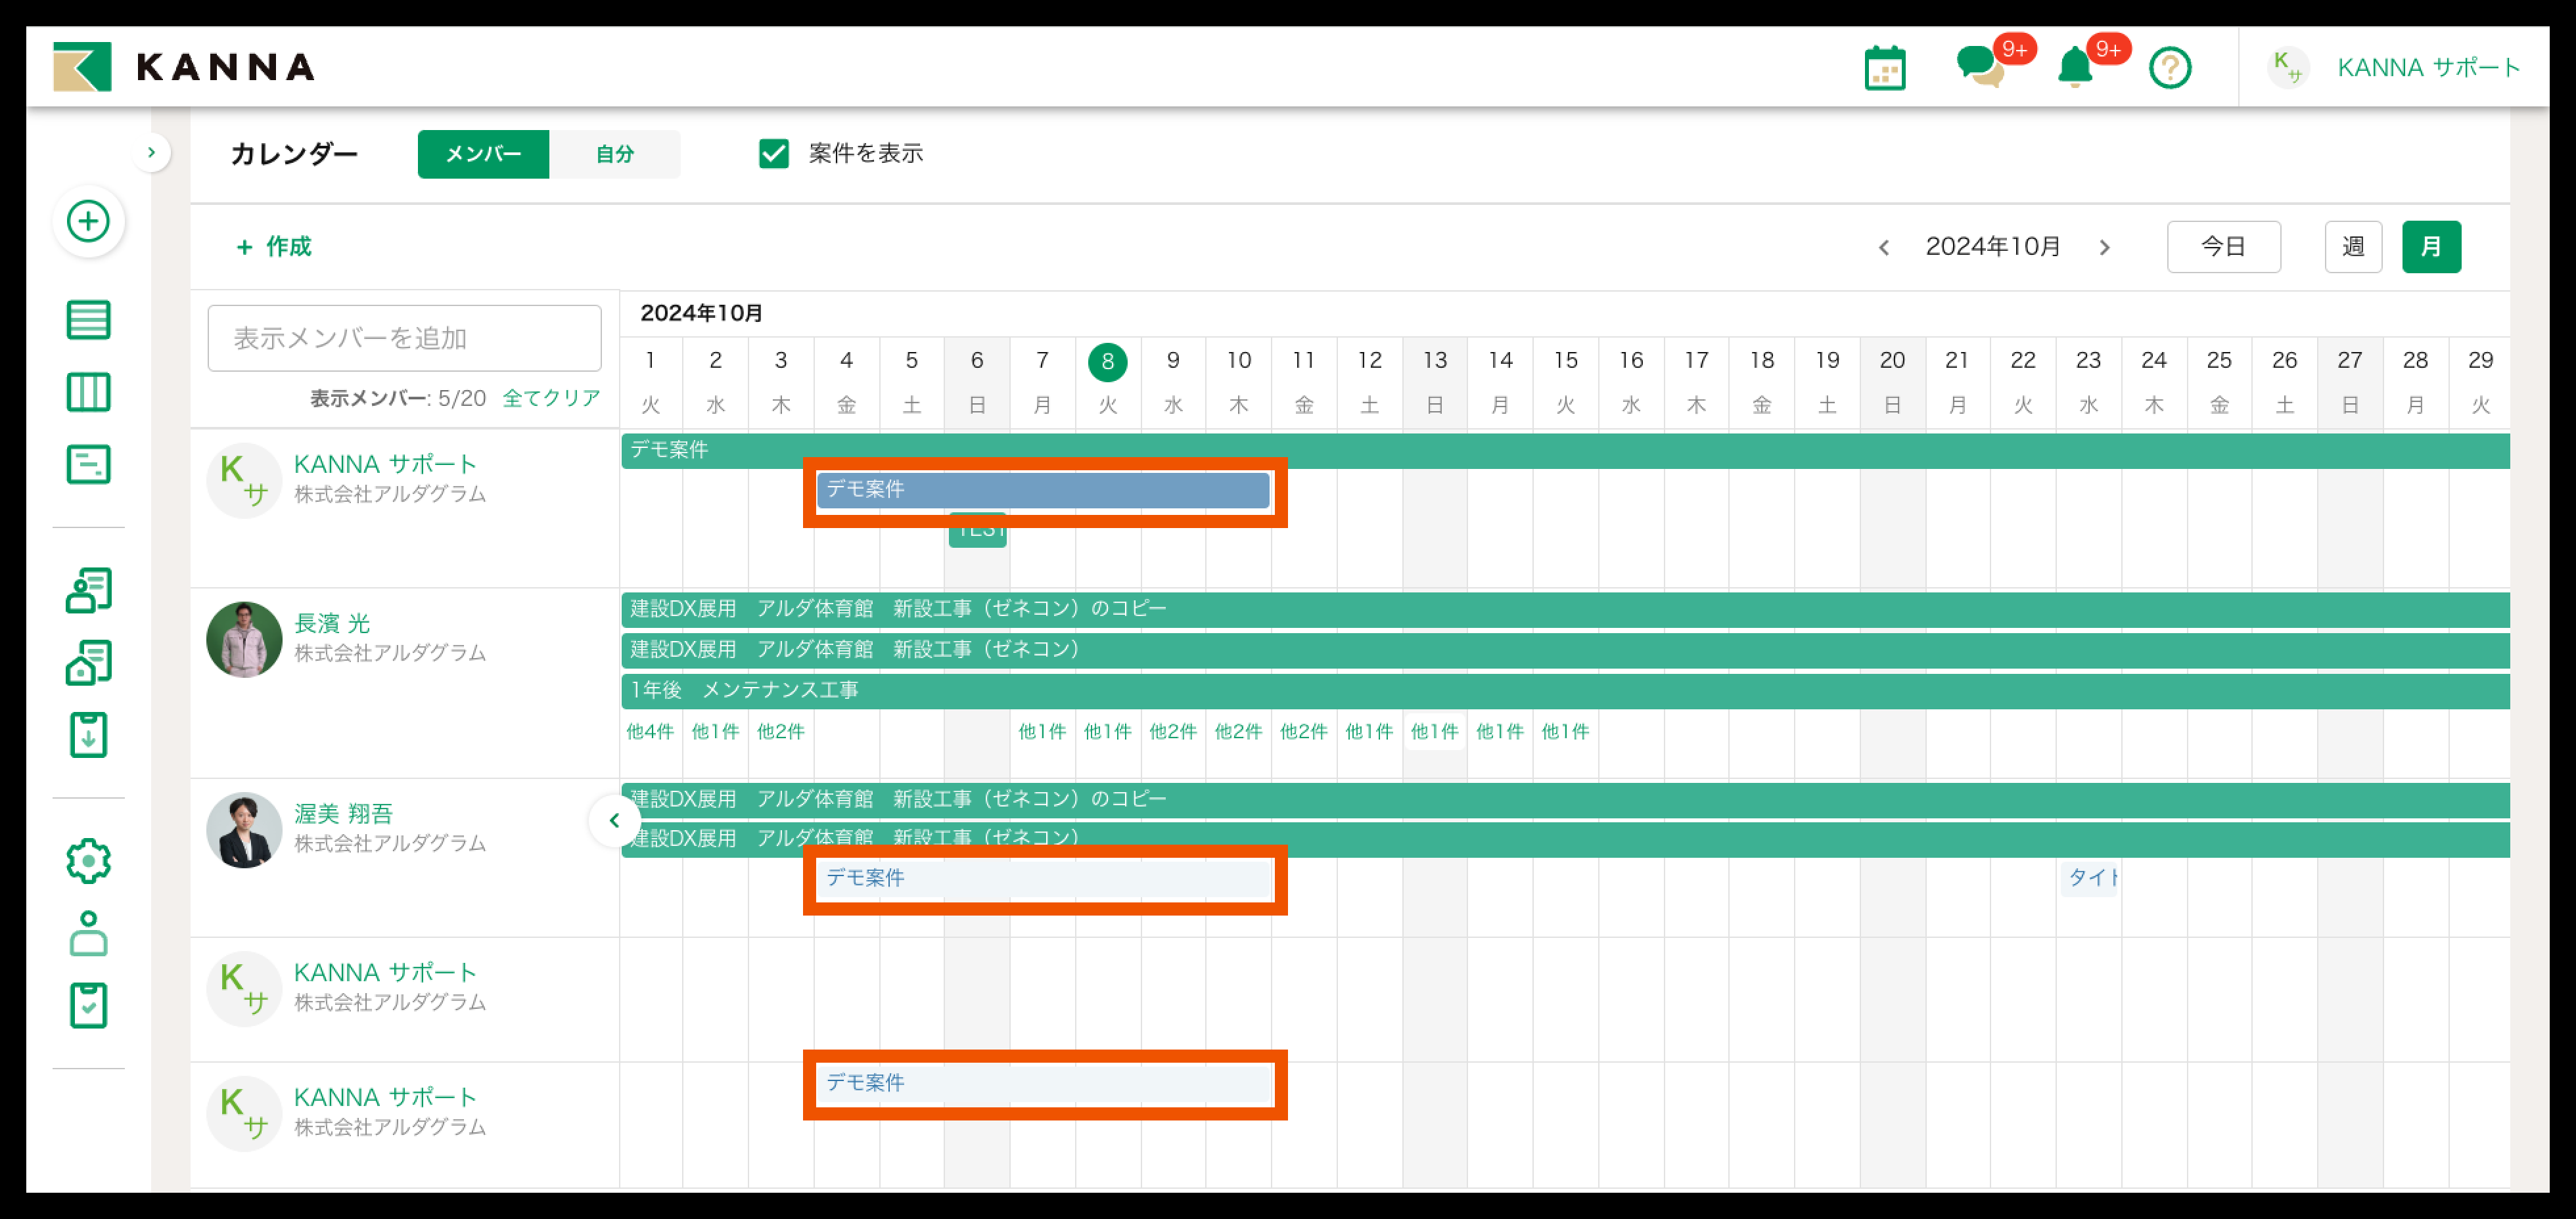Viewport: 2576px width, 1219px height.
Task: Open the calendar icon in the header
Action: pyautogui.click(x=1884, y=68)
